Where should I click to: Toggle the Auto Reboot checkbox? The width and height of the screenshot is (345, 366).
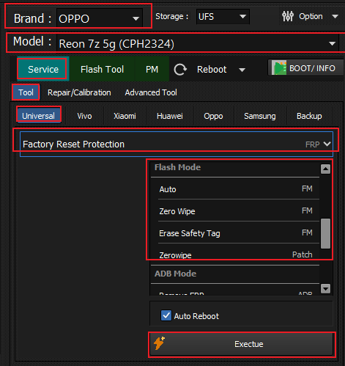click(x=166, y=315)
